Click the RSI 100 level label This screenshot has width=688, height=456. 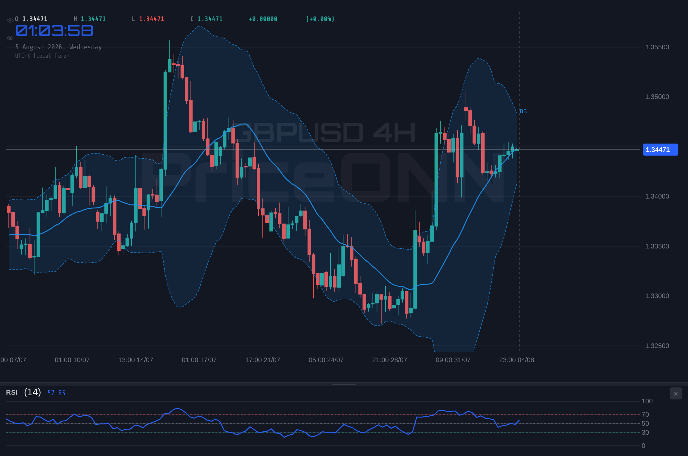[x=647, y=401]
